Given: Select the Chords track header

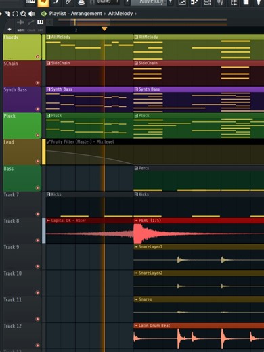Looking at the screenshot, I should pyautogui.click(x=22, y=47).
